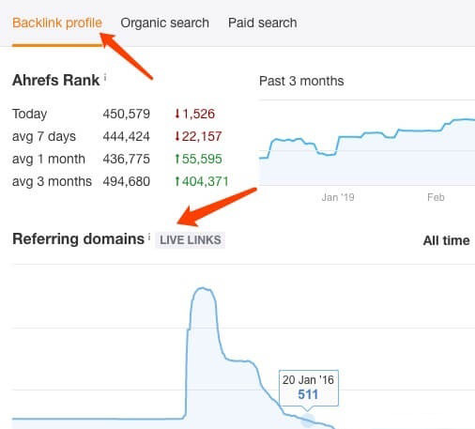Click the info icon beside Referring domains
The height and width of the screenshot is (429, 475).
point(149,237)
